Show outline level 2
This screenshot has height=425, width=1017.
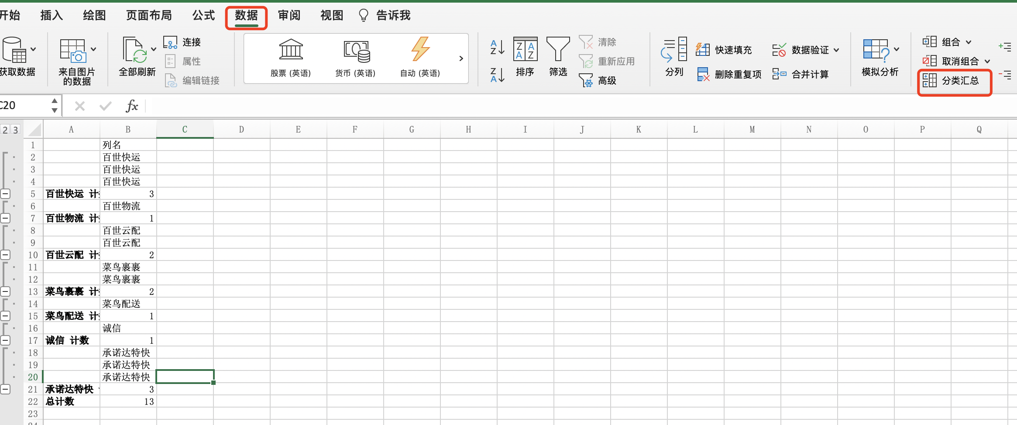(x=5, y=130)
